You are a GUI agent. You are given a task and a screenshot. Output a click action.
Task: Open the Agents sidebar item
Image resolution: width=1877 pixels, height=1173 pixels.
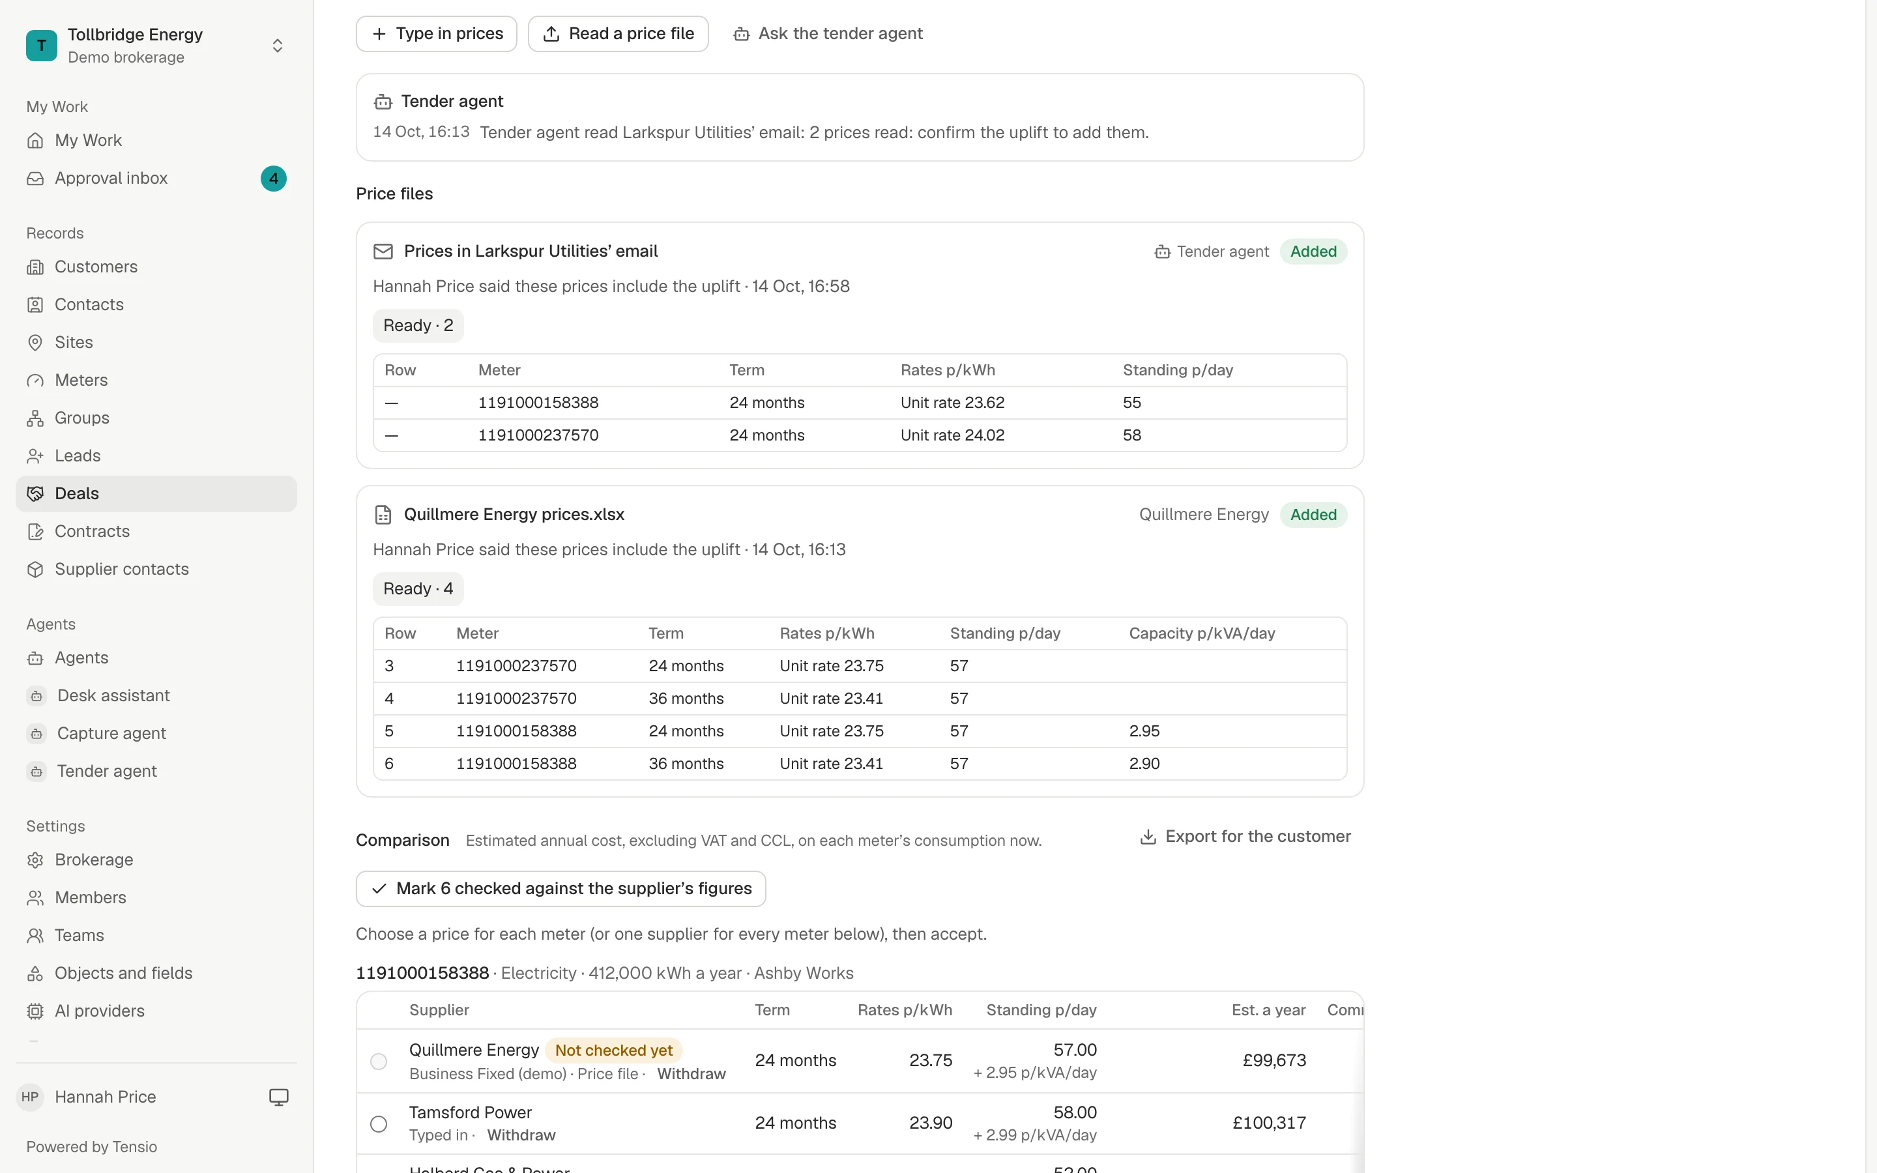pos(156,658)
